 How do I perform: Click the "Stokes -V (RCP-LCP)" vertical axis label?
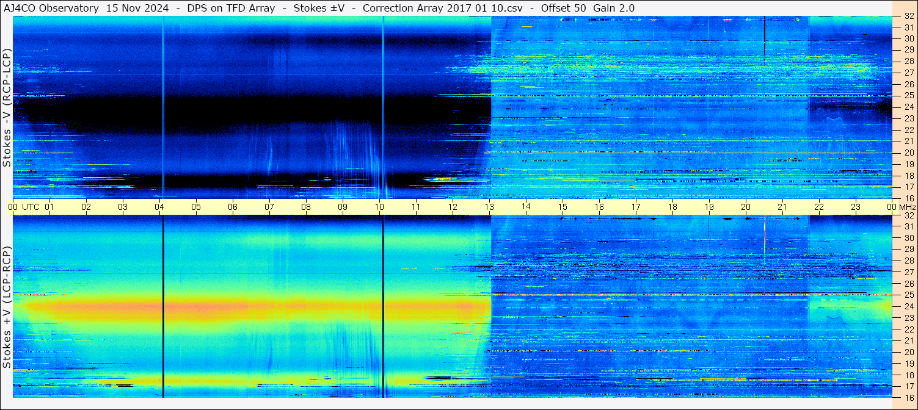pyautogui.click(x=7, y=107)
